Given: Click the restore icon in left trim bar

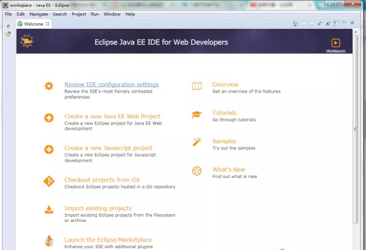Looking at the screenshot, I should (8, 26).
